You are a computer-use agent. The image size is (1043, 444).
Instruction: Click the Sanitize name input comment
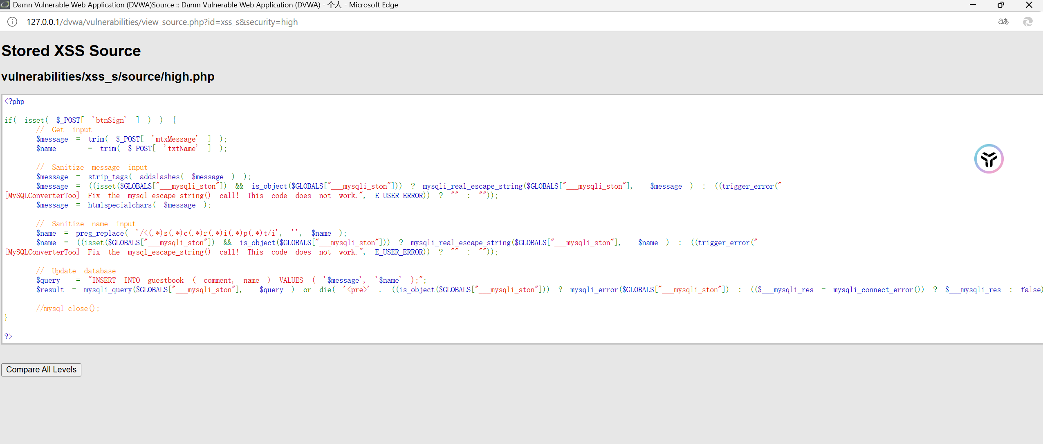coord(85,224)
